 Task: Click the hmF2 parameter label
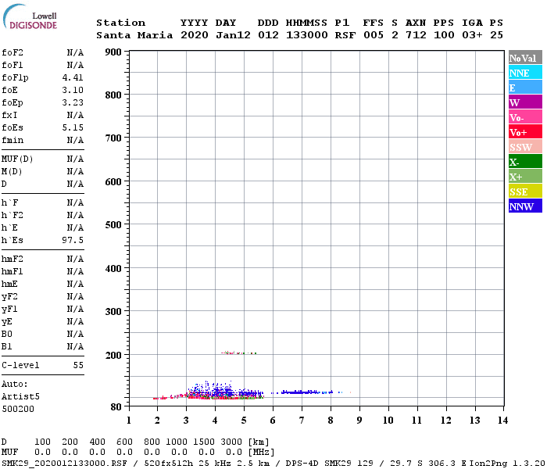pos(13,259)
